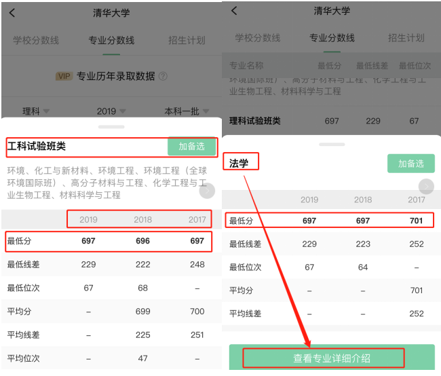441x376 pixels.
Task: Tap the round arrow beside 工科试验班类 description
Action: tap(208, 191)
